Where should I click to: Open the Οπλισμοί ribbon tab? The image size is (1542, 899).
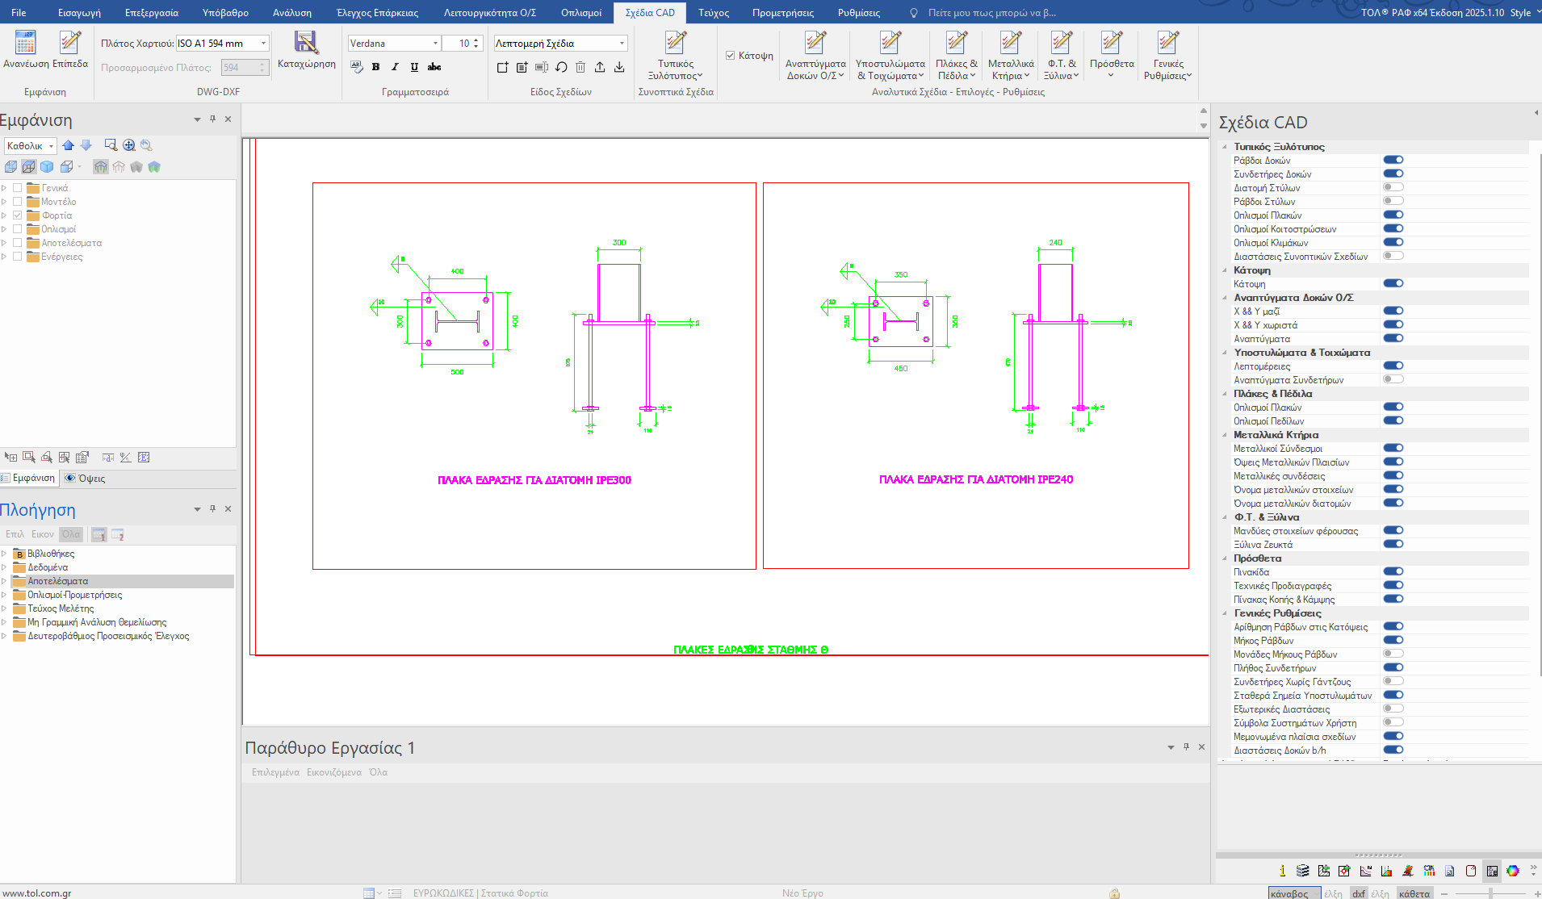[581, 12]
